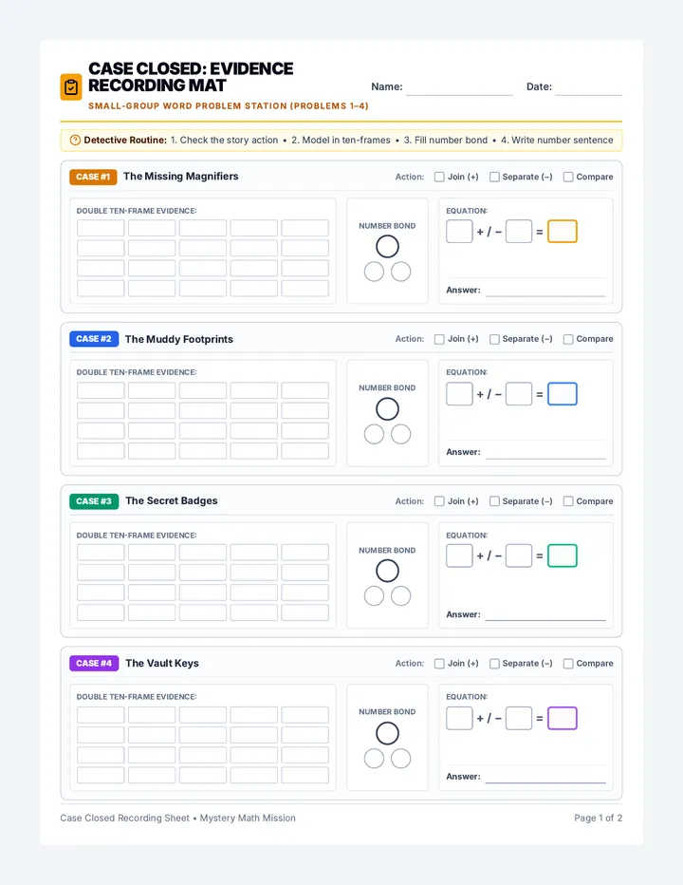Click the purple CASE #4 badge

[94, 663]
